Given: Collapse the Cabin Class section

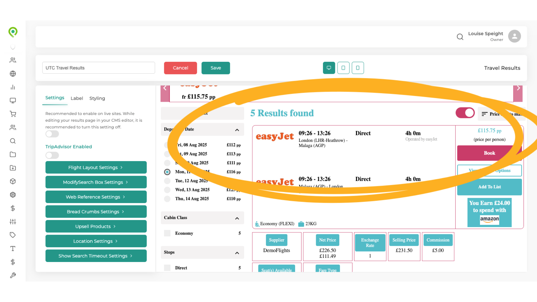Looking at the screenshot, I should (237, 218).
